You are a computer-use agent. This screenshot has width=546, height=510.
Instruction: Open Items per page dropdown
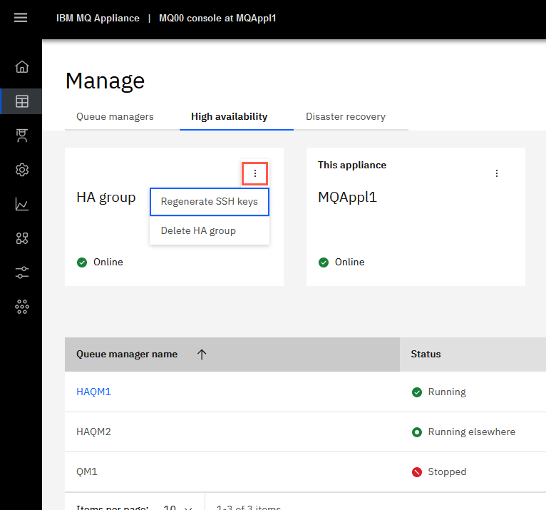tap(178, 507)
